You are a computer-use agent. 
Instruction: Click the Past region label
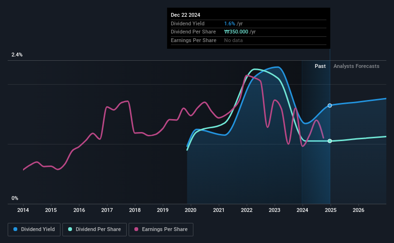pyautogui.click(x=320, y=66)
